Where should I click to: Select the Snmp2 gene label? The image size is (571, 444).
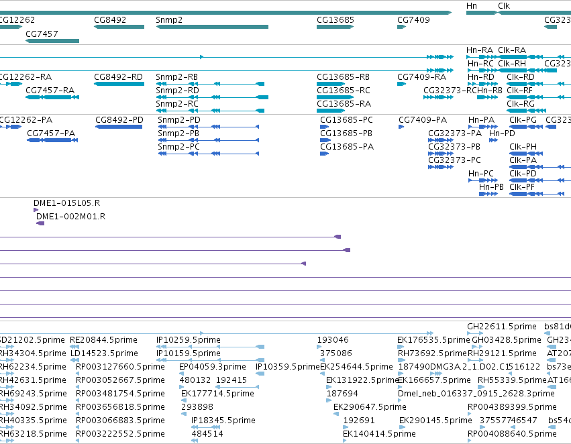pyautogui.click(x=169, y=20)
